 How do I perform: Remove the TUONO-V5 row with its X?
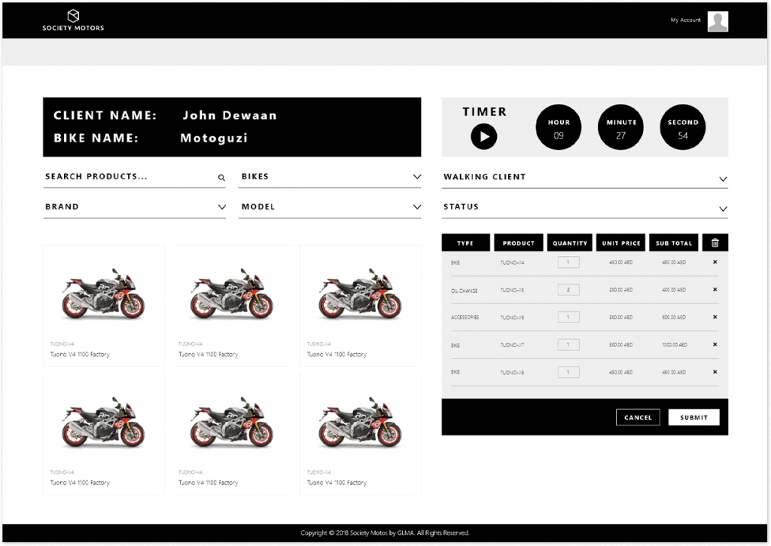click(x=715, y=290)
